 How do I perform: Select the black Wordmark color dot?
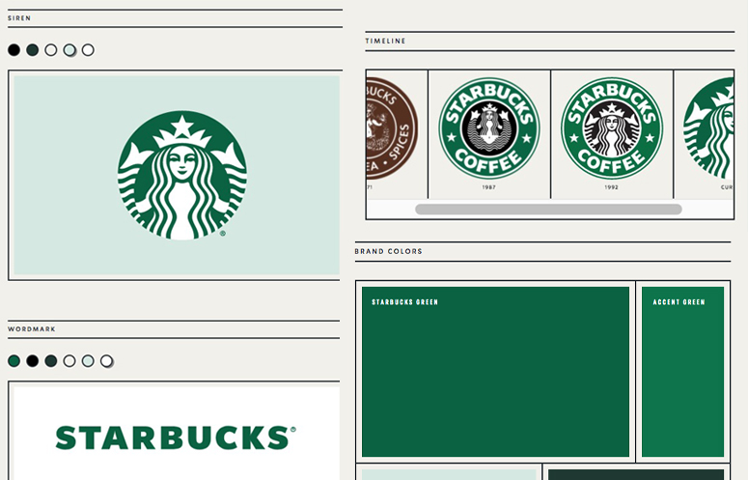(x=33, y=360)
